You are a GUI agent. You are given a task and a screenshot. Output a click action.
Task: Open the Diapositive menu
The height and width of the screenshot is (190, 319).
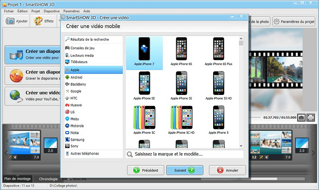click(52, 11)
